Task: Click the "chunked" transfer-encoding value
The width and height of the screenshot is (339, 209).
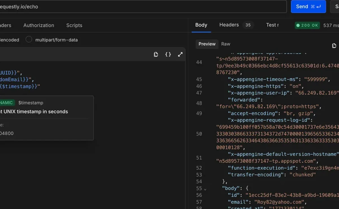Action: click(x=303, y=175)
